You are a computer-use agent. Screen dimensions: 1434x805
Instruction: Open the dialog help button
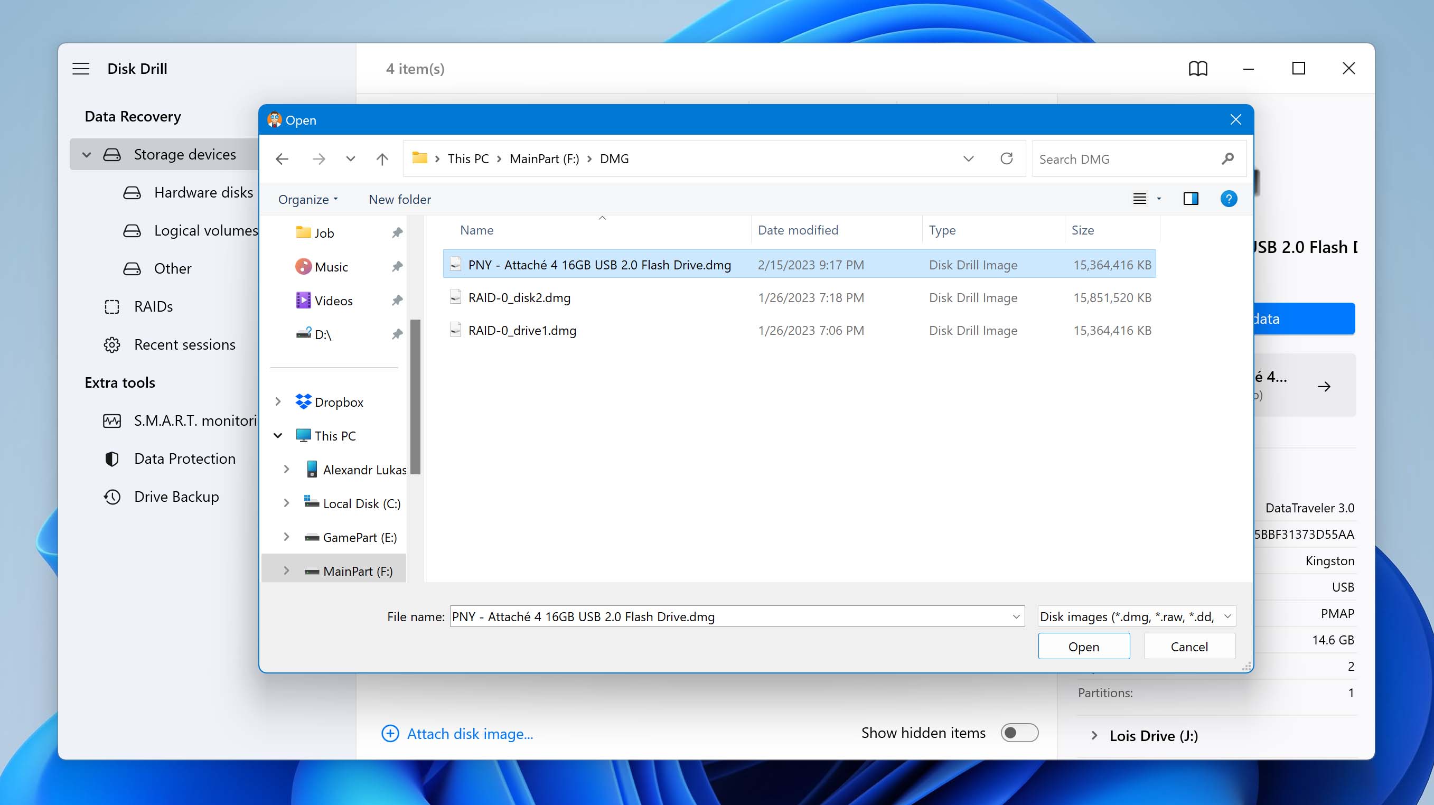pos(1229,199)
